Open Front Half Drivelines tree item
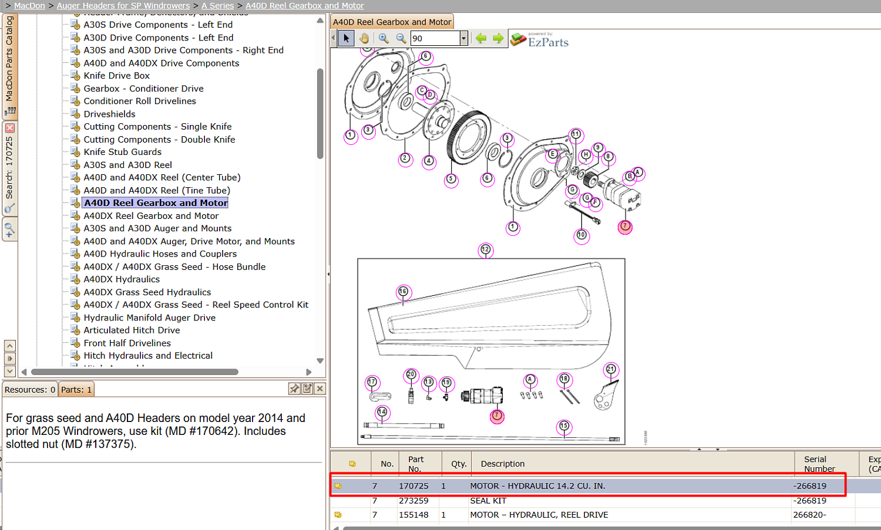Screen dimensions: 881x530 pos(127,343)
